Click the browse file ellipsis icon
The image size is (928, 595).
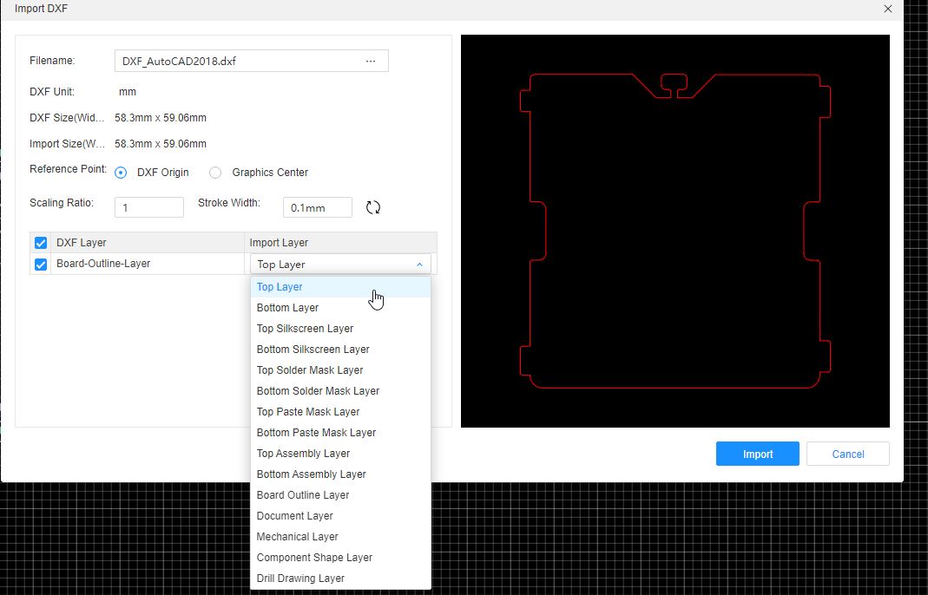[371, 61]
